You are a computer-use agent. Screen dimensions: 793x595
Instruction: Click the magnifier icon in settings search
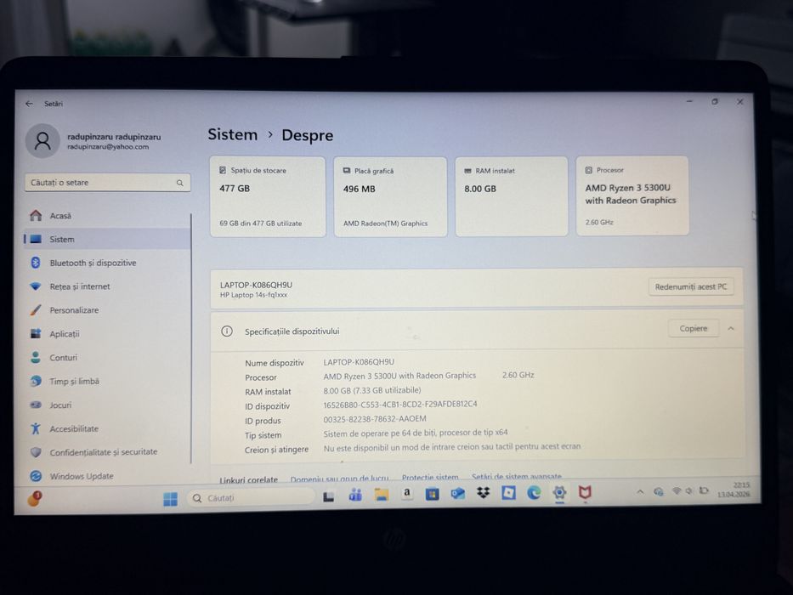tap(179, 183)
